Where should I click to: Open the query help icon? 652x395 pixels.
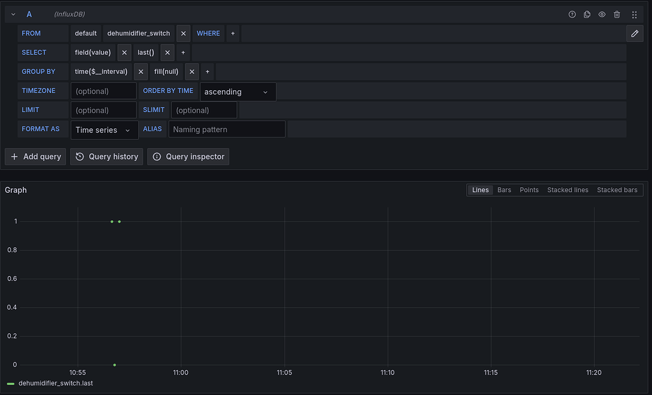pyautogui.click(x=572, y=14)
